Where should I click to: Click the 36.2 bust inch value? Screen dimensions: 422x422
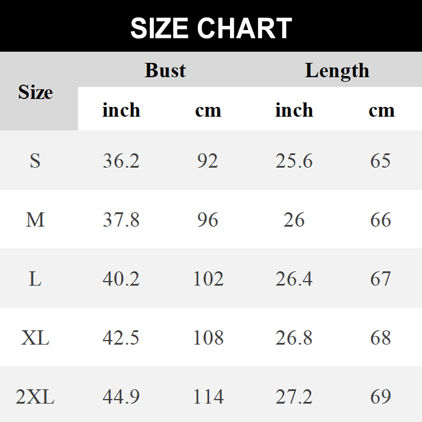(121, 161)
